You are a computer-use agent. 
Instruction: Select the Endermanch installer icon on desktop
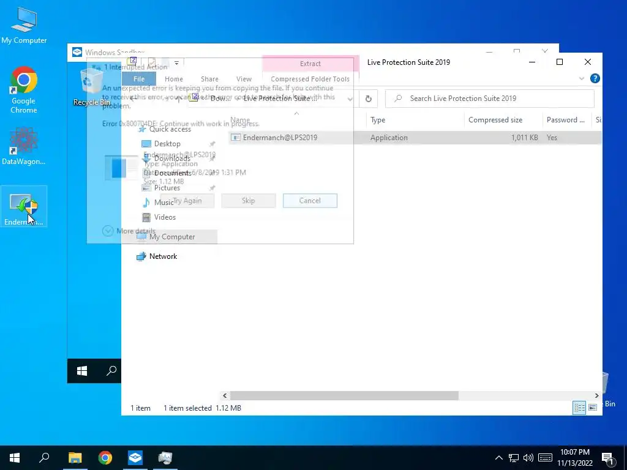pos(24,206)
